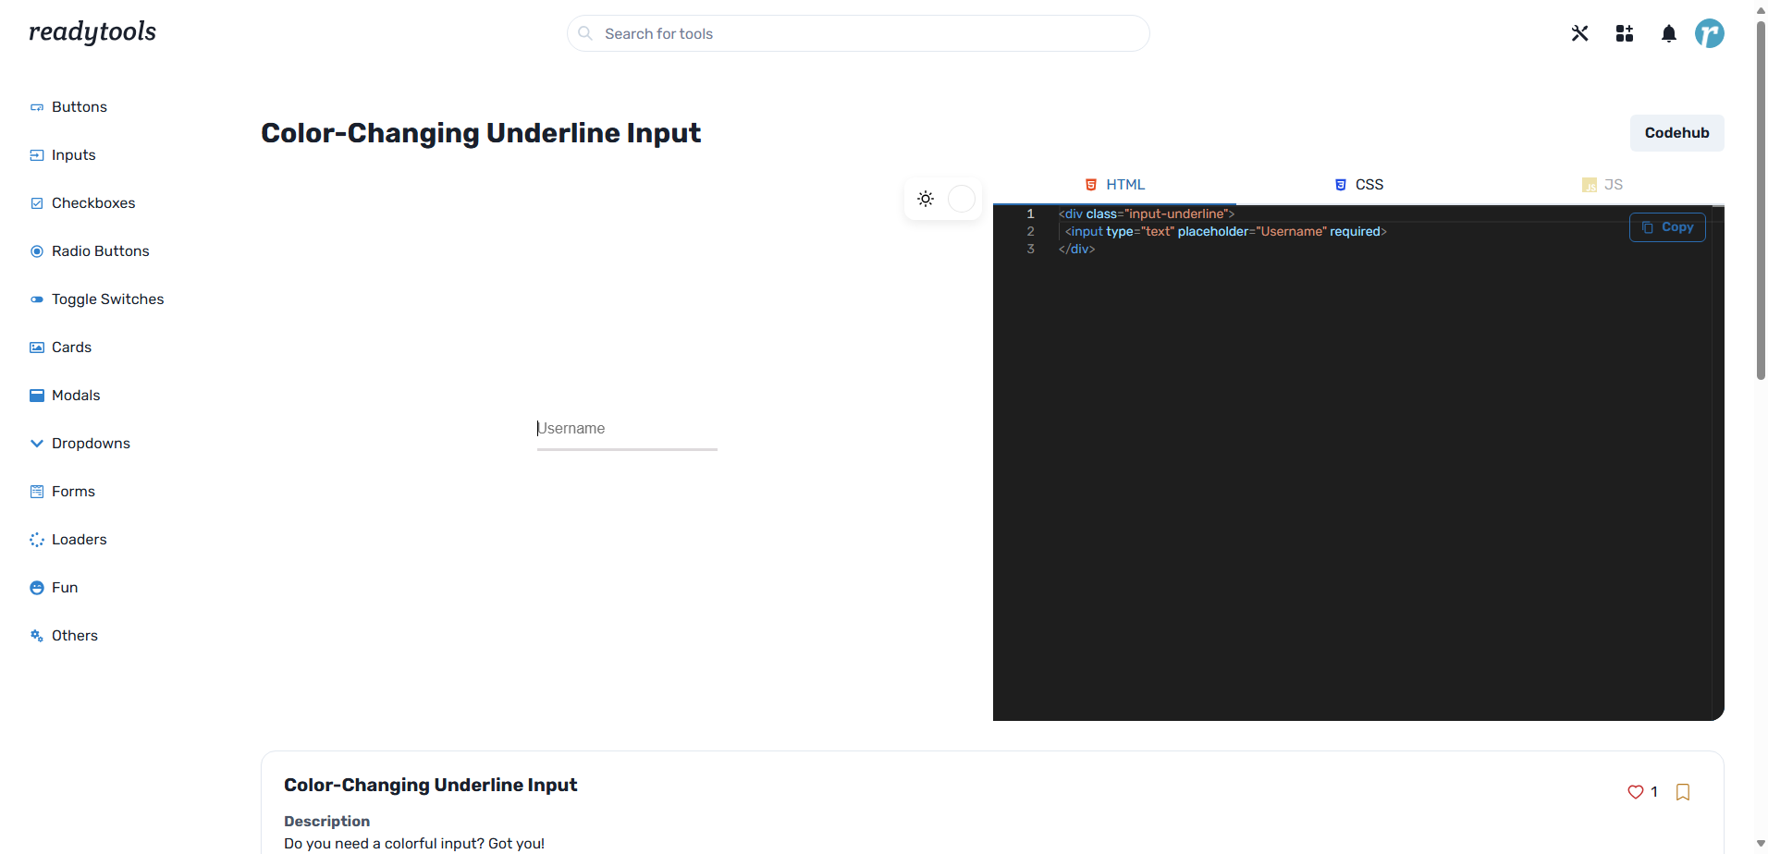Click the Fun smiley icon
This screenshot has width=1768, height=854.
point(37,588)
